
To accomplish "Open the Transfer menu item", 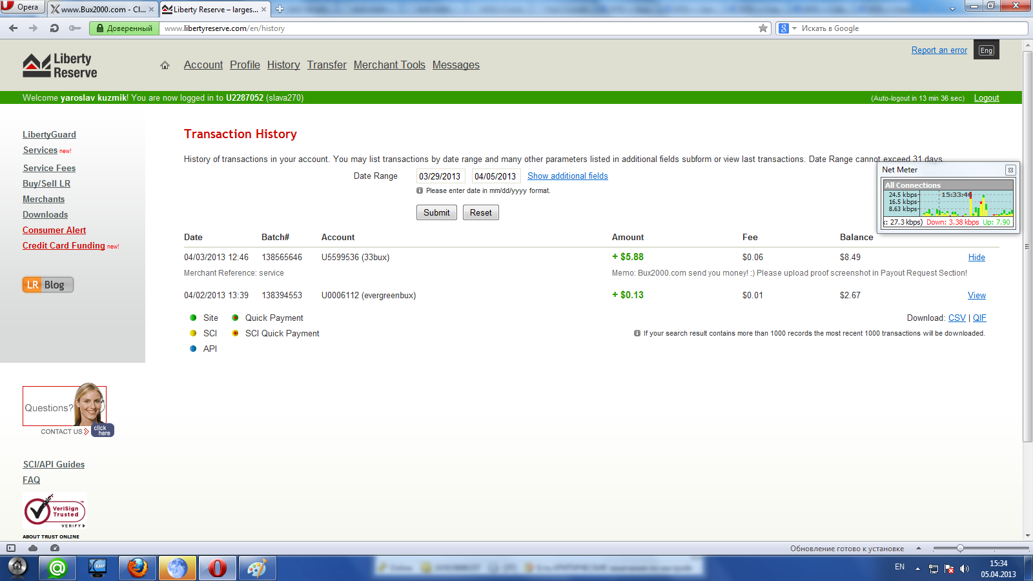I will (327, 65).
